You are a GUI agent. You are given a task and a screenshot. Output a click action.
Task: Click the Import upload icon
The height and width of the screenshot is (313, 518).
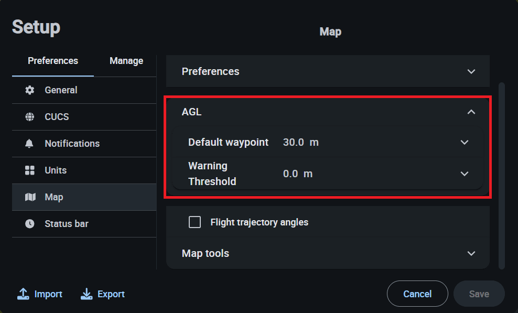point(23,294)
